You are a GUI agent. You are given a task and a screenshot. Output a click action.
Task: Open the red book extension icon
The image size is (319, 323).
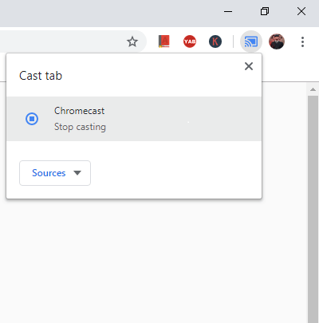[164, 41]
